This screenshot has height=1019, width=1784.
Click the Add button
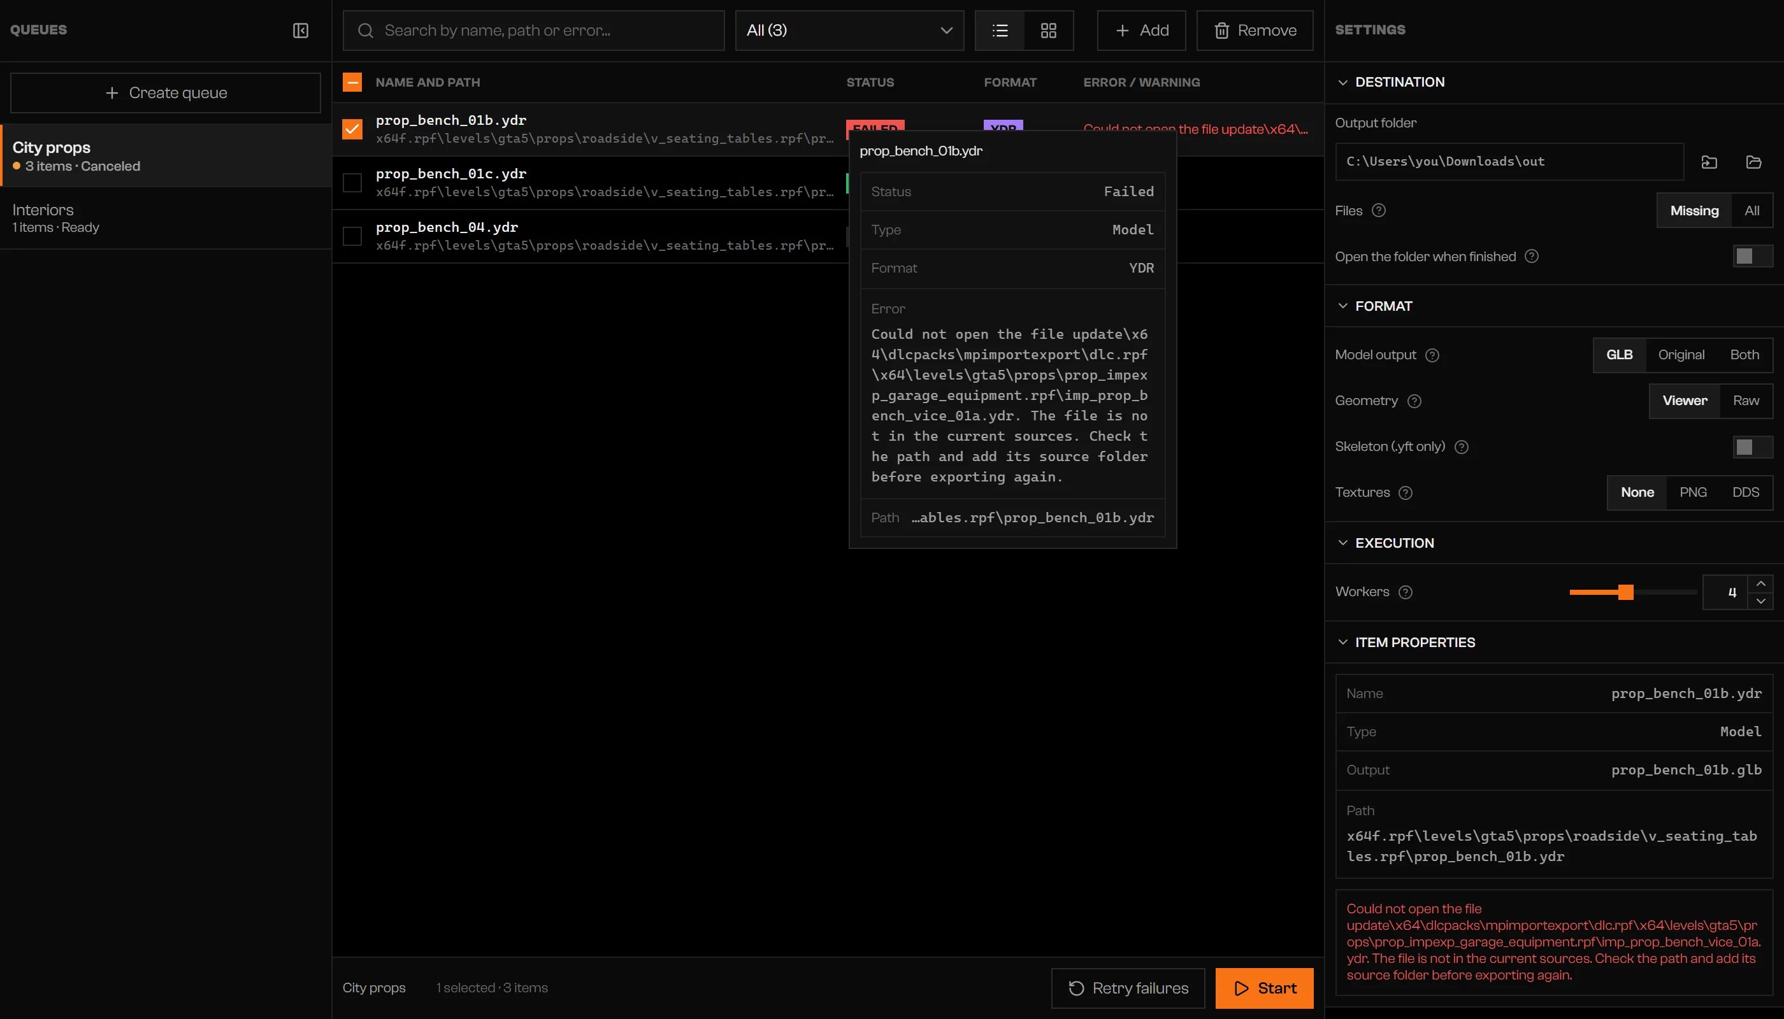tap(1141, 30)
